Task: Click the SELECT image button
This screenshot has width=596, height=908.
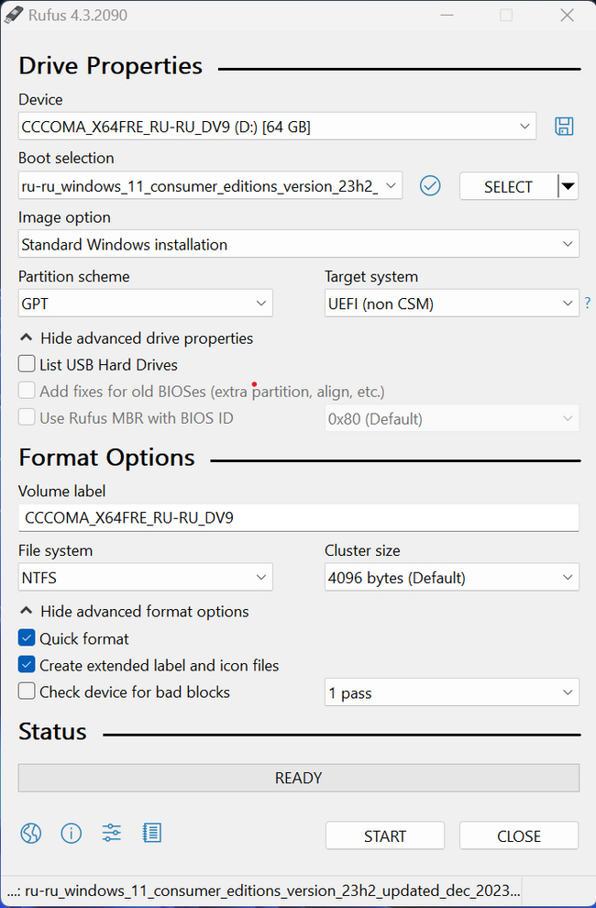Action: pyautogui.click(x=508, y=186)
